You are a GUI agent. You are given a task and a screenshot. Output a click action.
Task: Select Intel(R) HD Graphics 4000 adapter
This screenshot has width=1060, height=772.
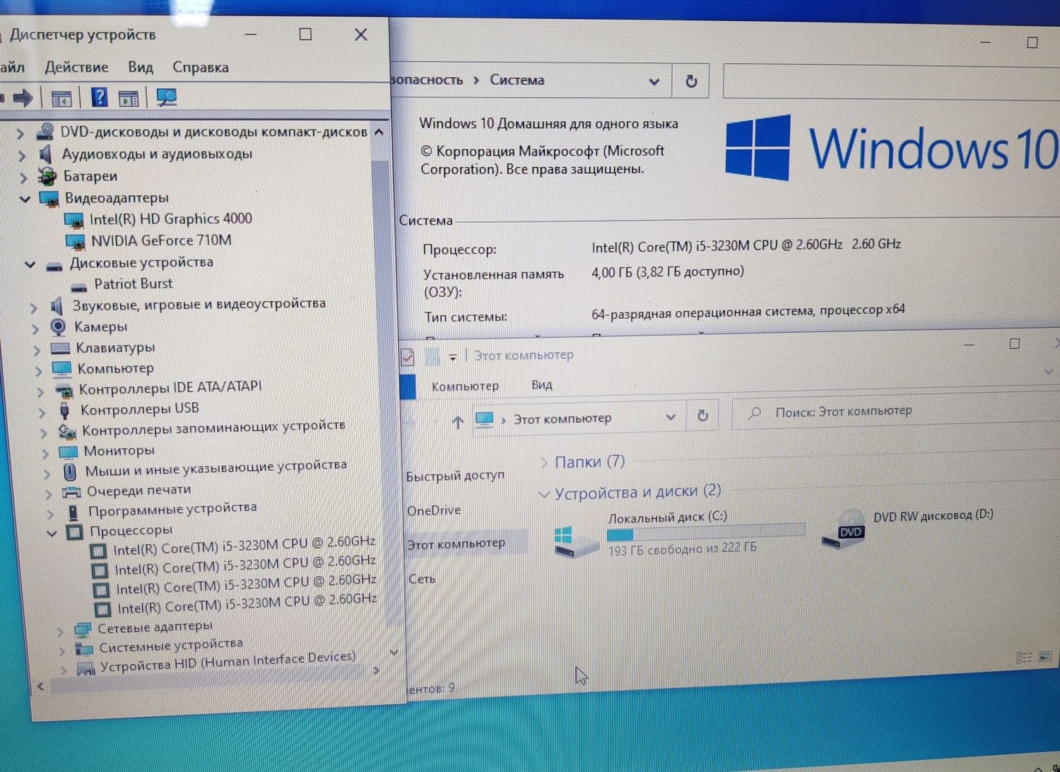tap(170, 219)
